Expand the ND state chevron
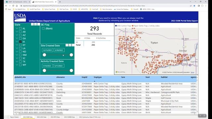212x119 pixels. [17, 52]
